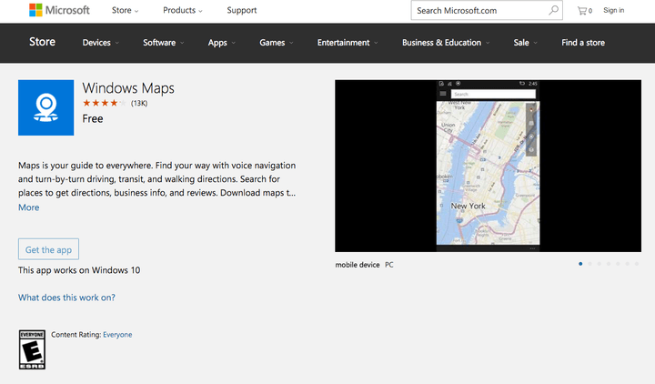Select the first carousel dot

(580, 264)
